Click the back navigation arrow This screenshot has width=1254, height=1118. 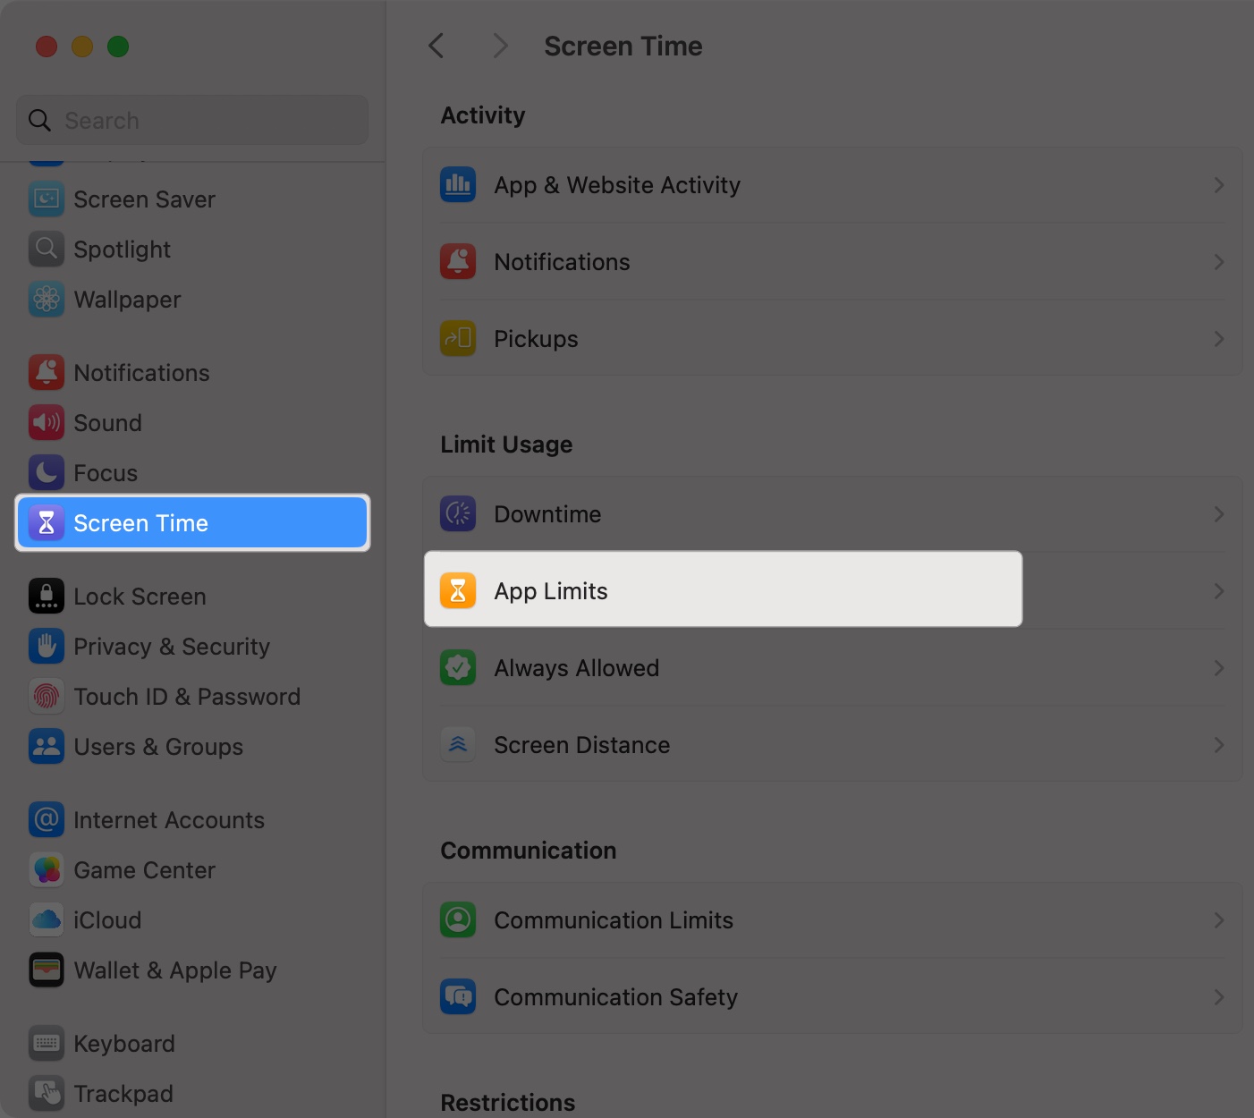(436, 45)
